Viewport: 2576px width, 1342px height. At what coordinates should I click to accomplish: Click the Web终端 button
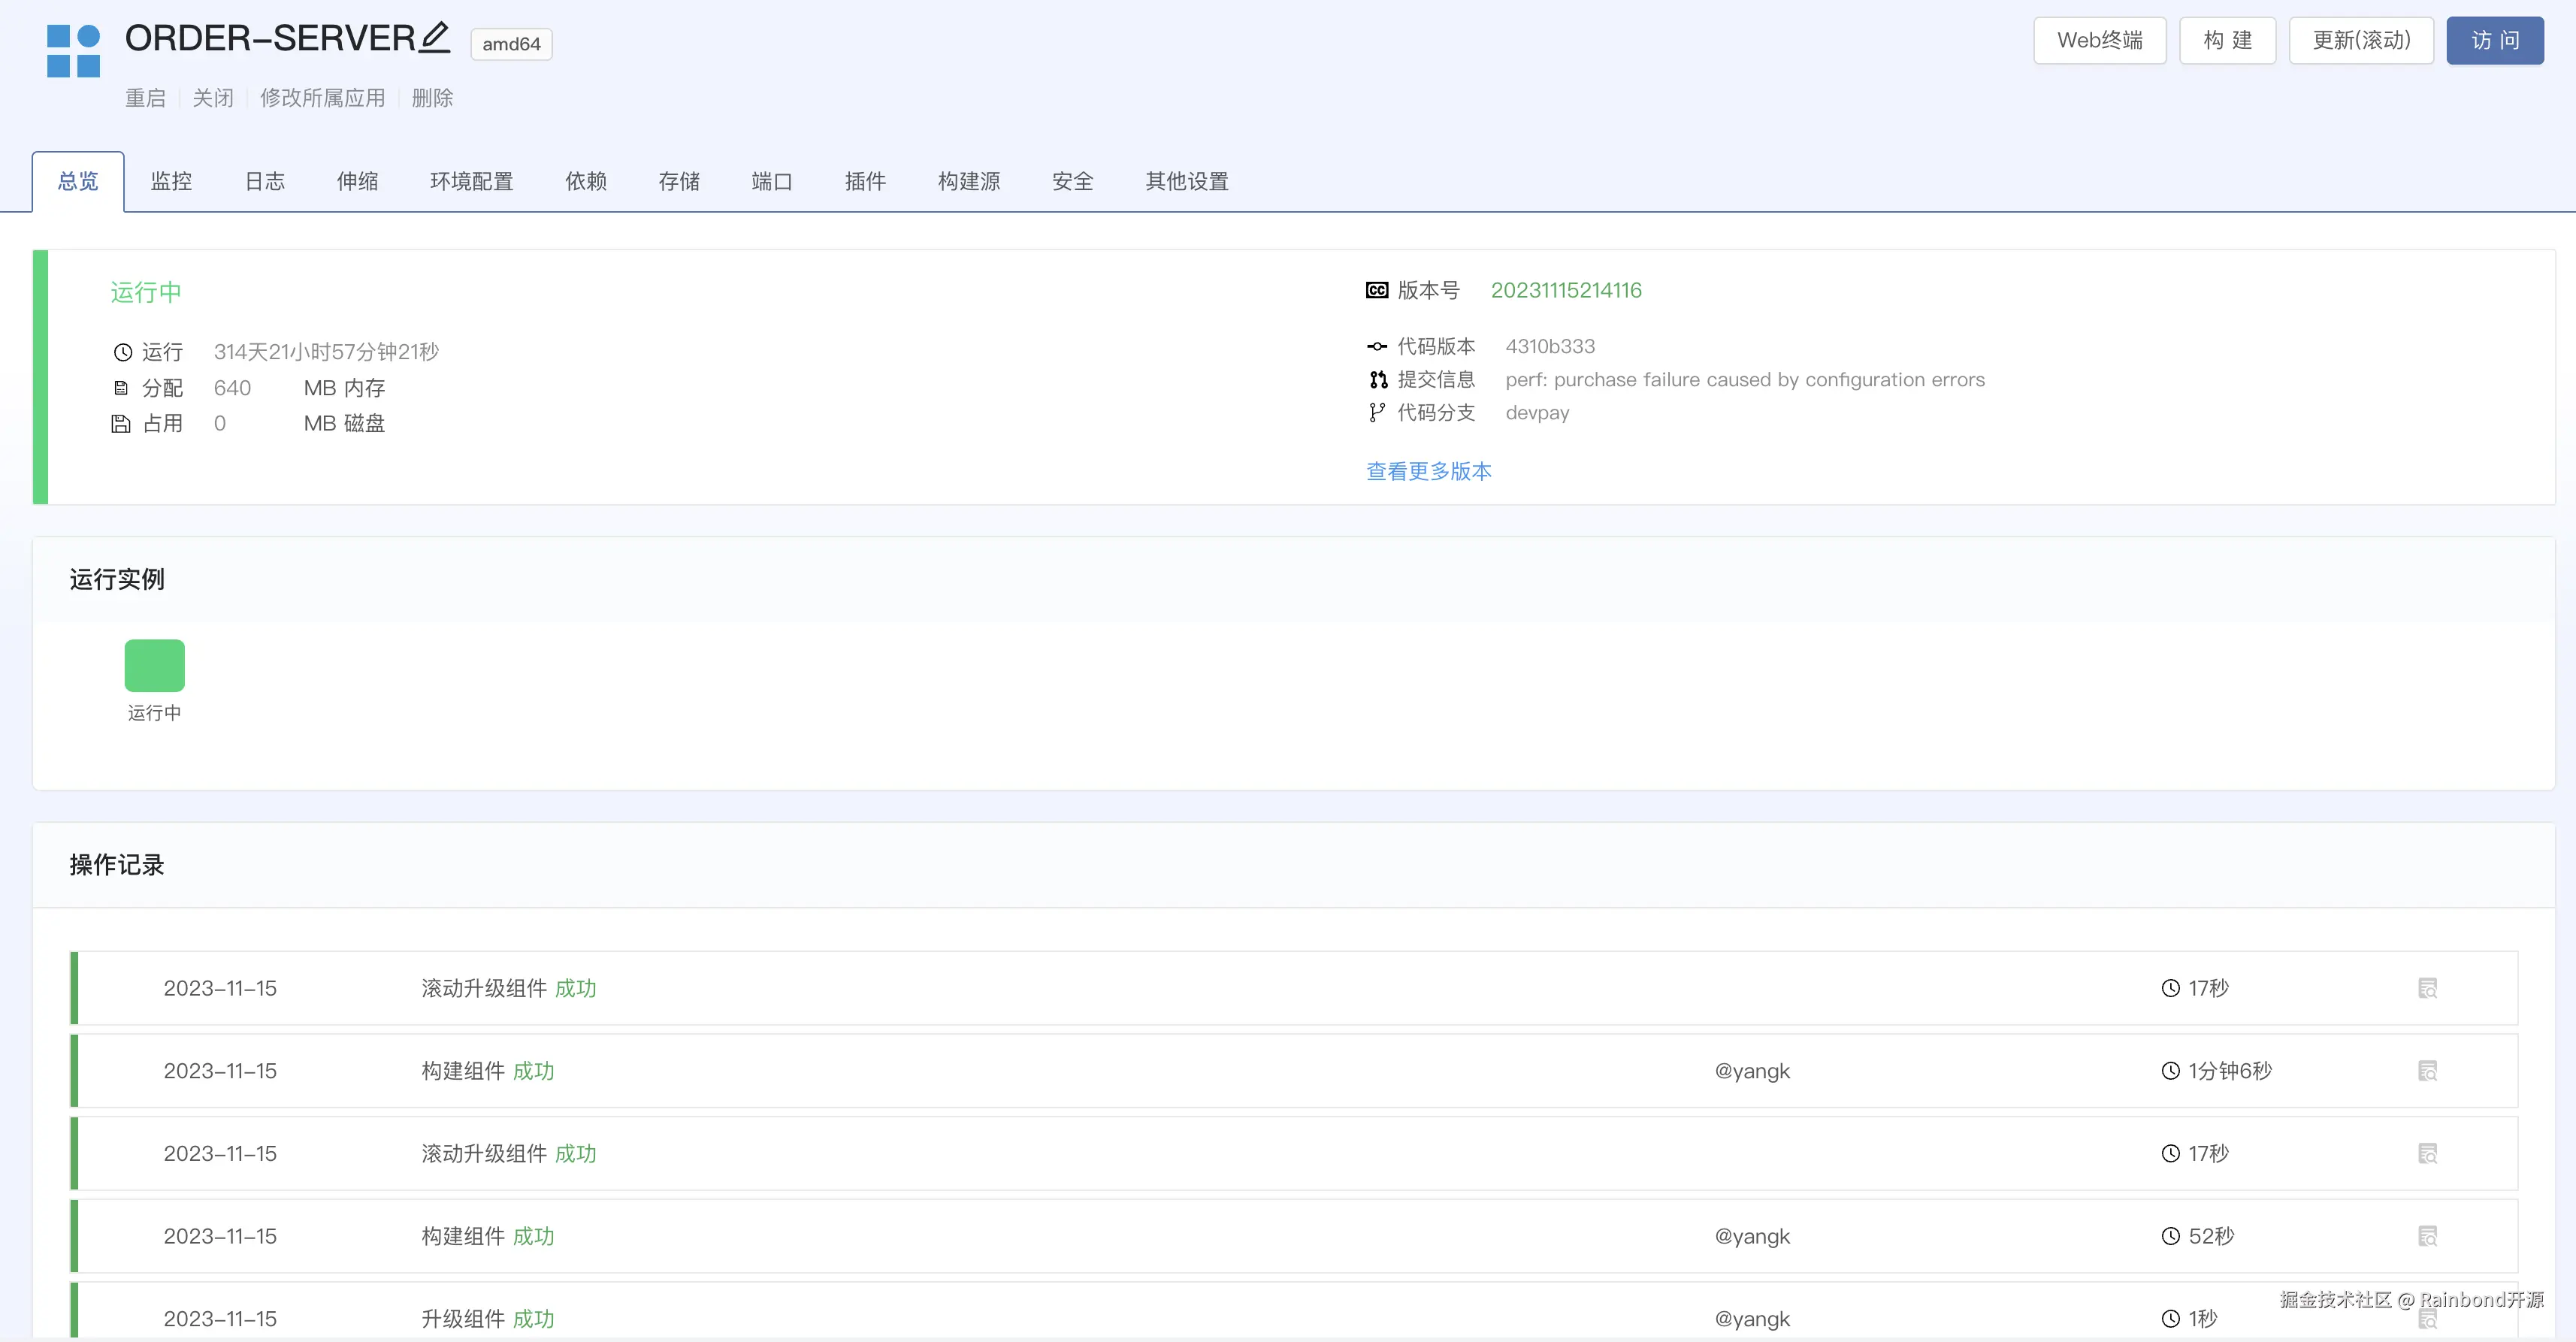pos(2099,40)
